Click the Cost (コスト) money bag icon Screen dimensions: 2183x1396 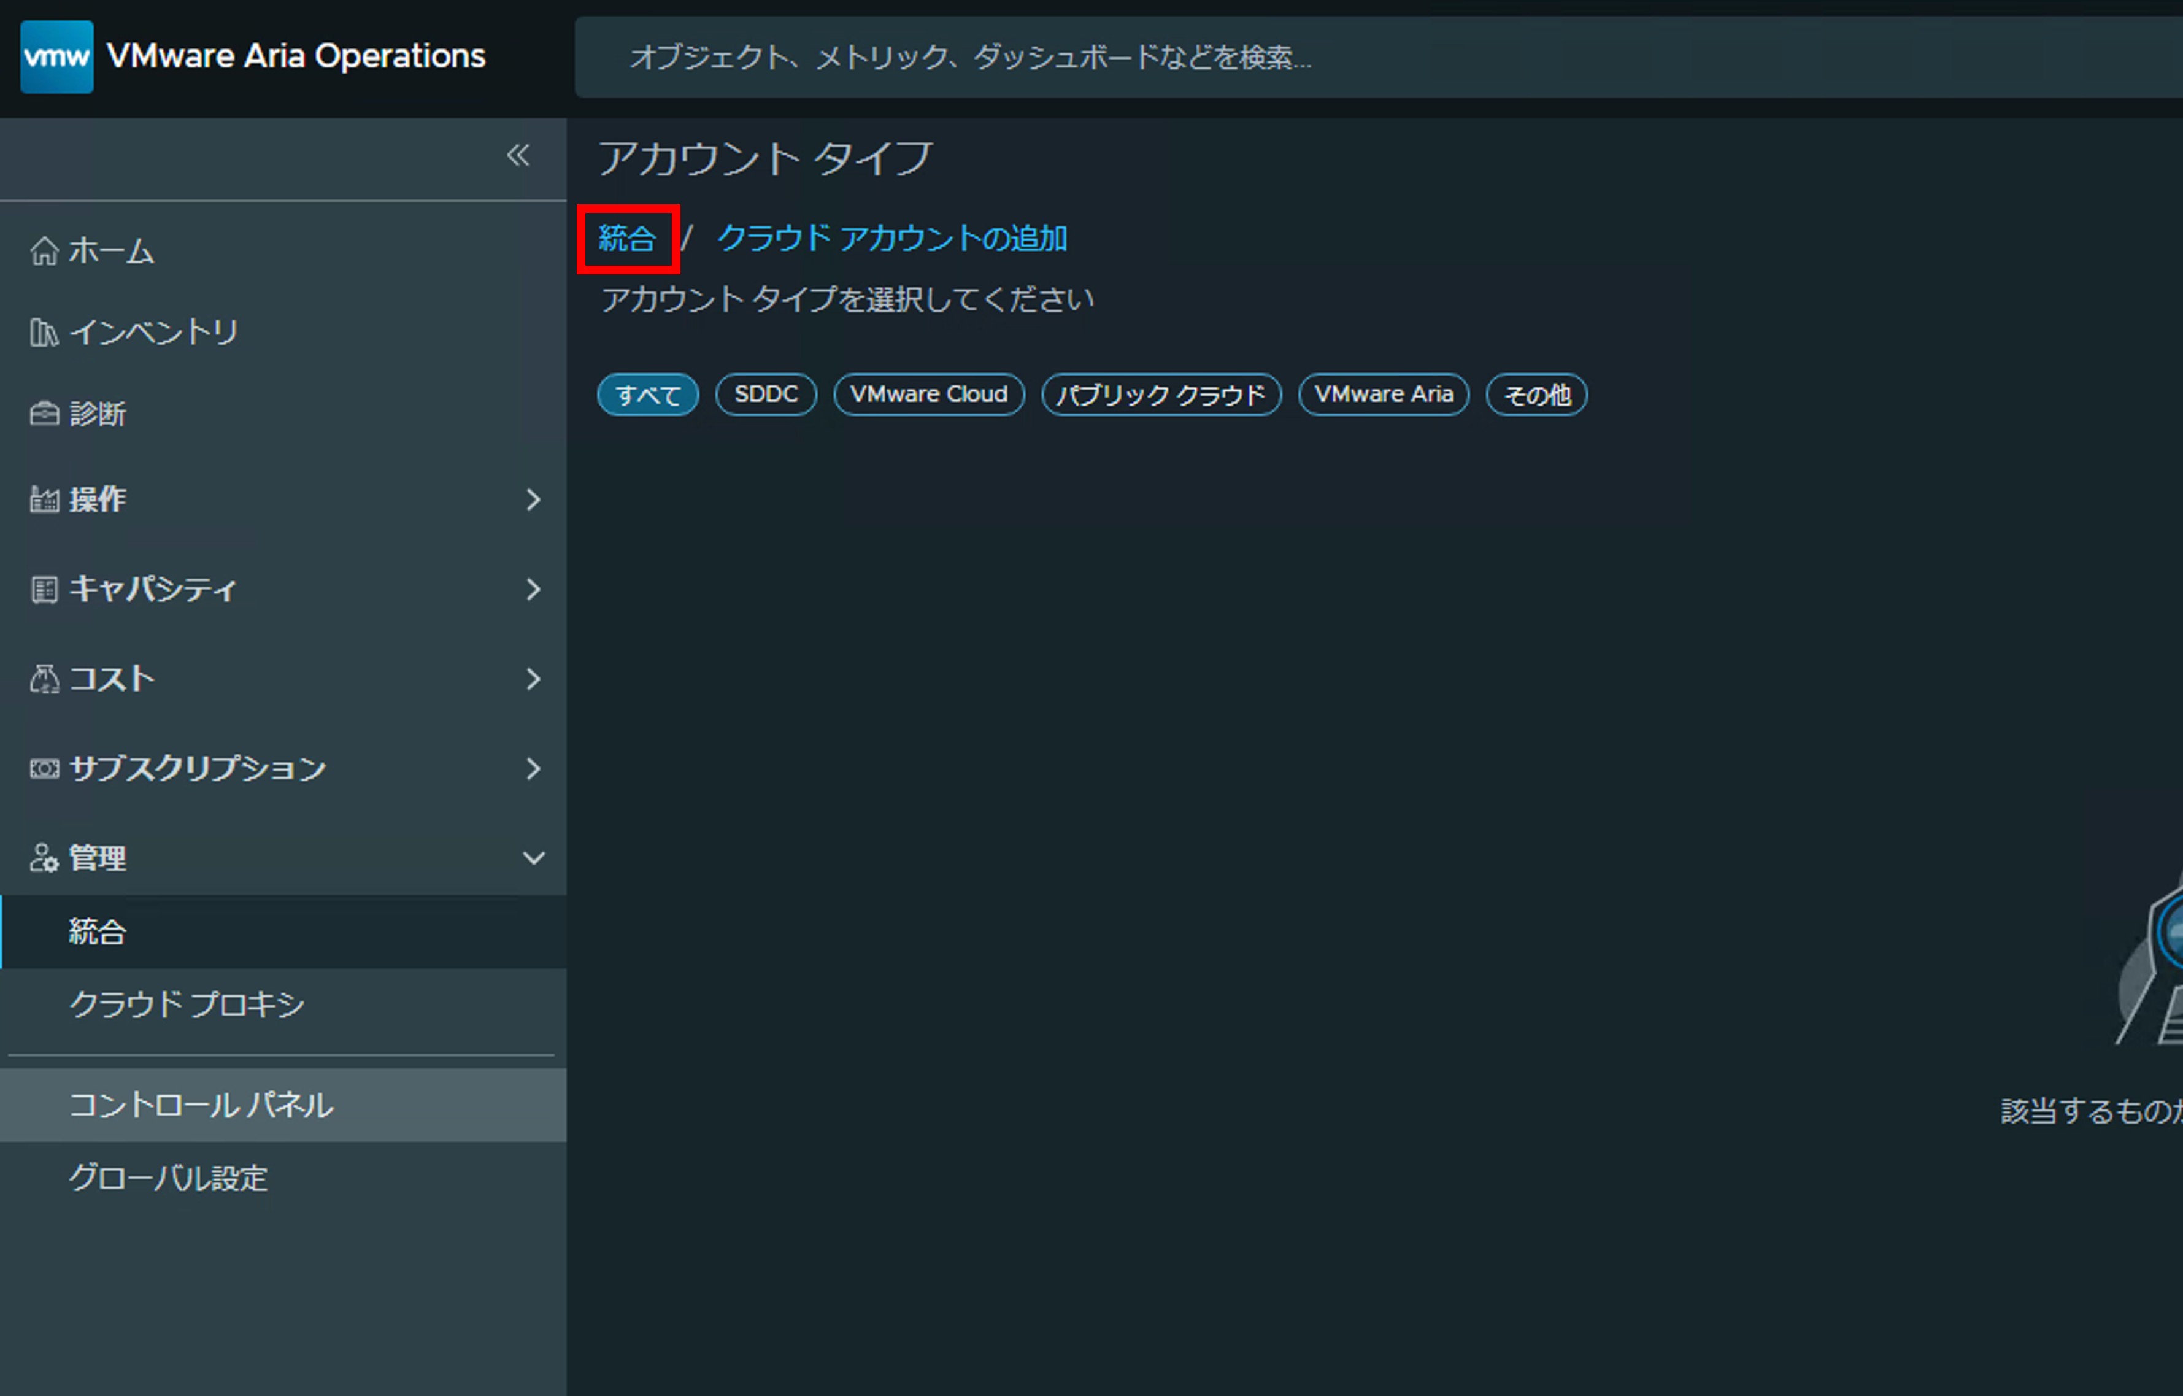coord(44,679)
